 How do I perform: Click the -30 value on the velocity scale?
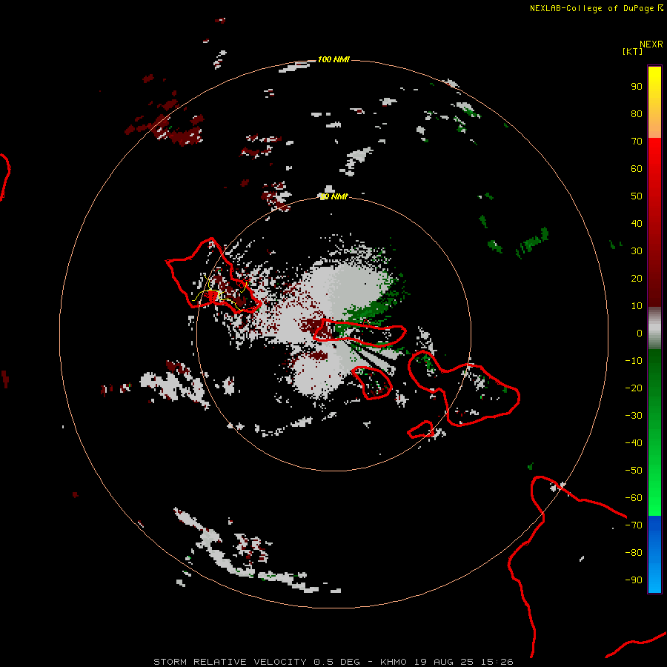[634, 416]
